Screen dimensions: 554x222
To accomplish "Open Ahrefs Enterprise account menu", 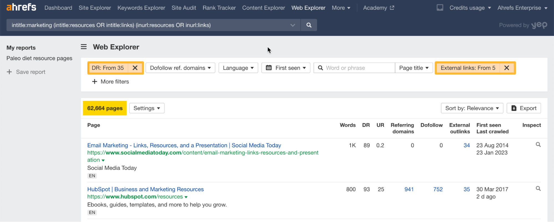I will point(522,8).
